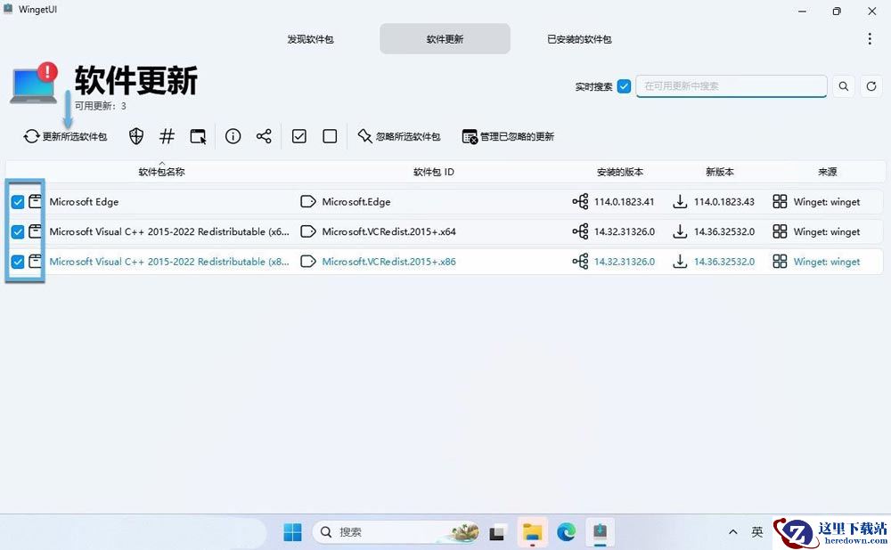This screenshot has height=550, width=891.
Task: Click package icon beside the Redistributable (x6... row
Action: pyautogui.click(x=36, y=231)
